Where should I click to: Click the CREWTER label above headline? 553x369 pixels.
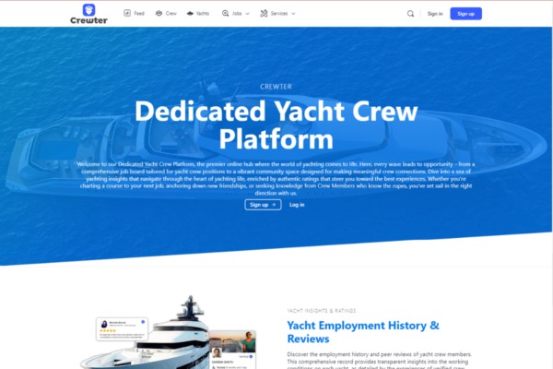click(276, 87)
